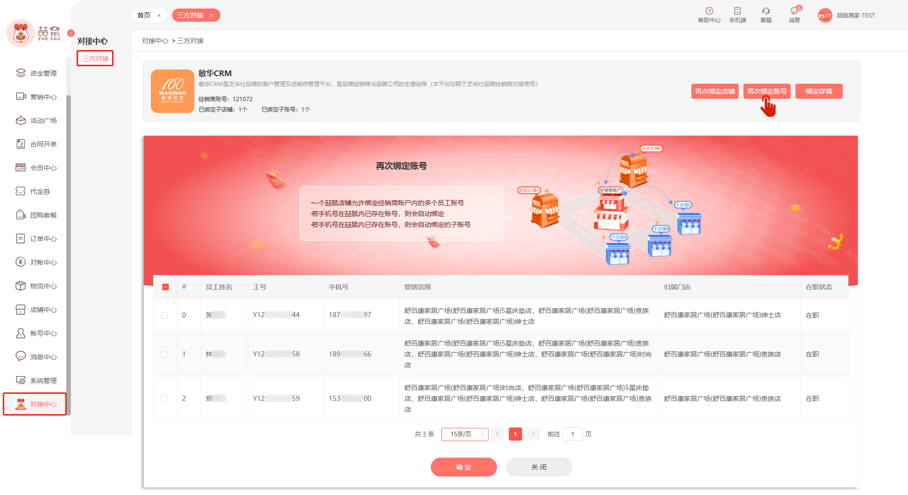Viewport: 908px width, 495px height.
Task: Select 三方对接 submenu item
Action: [95, 59]
